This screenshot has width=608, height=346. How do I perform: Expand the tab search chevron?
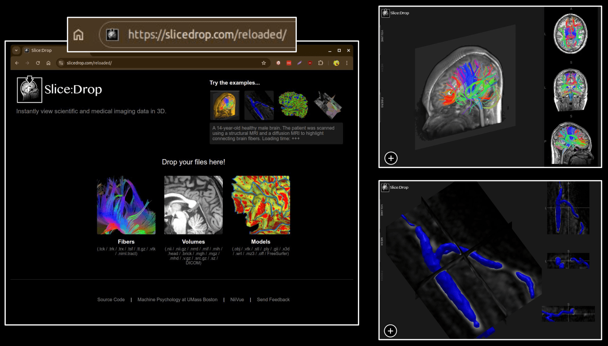[16, 50]
